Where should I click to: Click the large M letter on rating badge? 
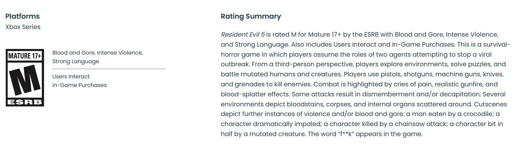(25, 80)
